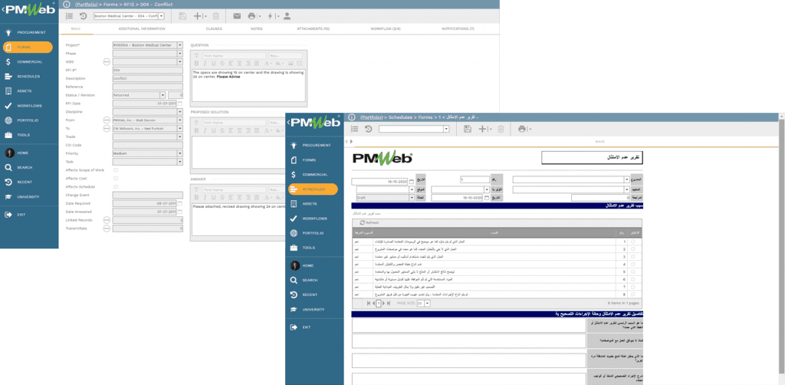This screenshot has width=785, height=385.
Task: Click the Bold button in Question editor
Action: (x=197, y=63)
